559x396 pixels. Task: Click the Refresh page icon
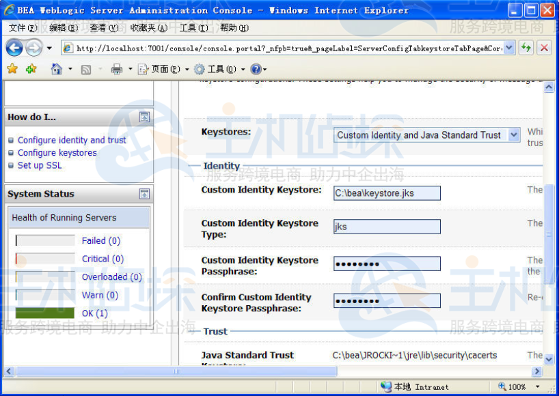(526, 48)
